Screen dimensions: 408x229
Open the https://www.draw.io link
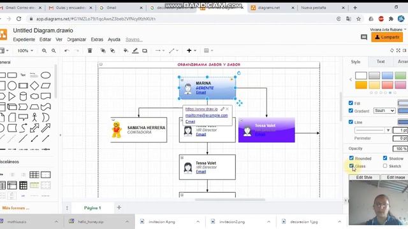(201, 109)
